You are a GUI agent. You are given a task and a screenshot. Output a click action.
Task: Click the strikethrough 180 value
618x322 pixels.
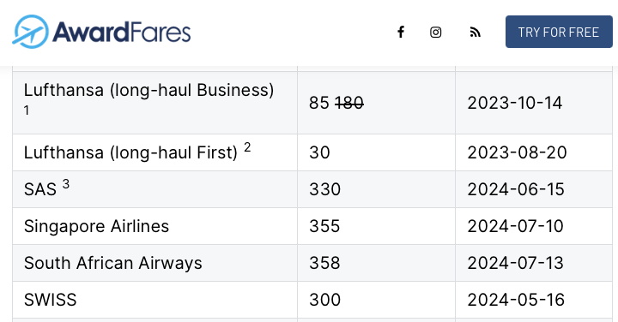[x=349, y=103]
